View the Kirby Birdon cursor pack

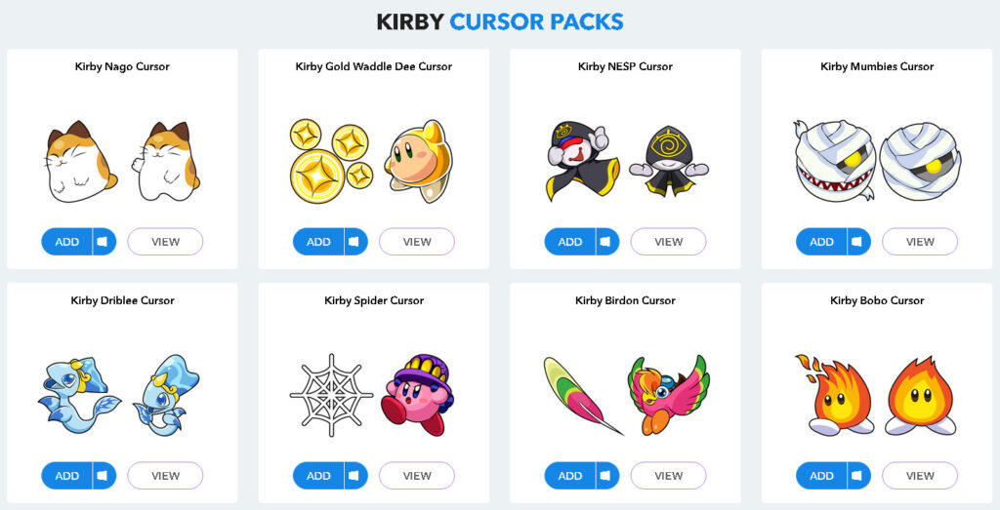(668, 476)
